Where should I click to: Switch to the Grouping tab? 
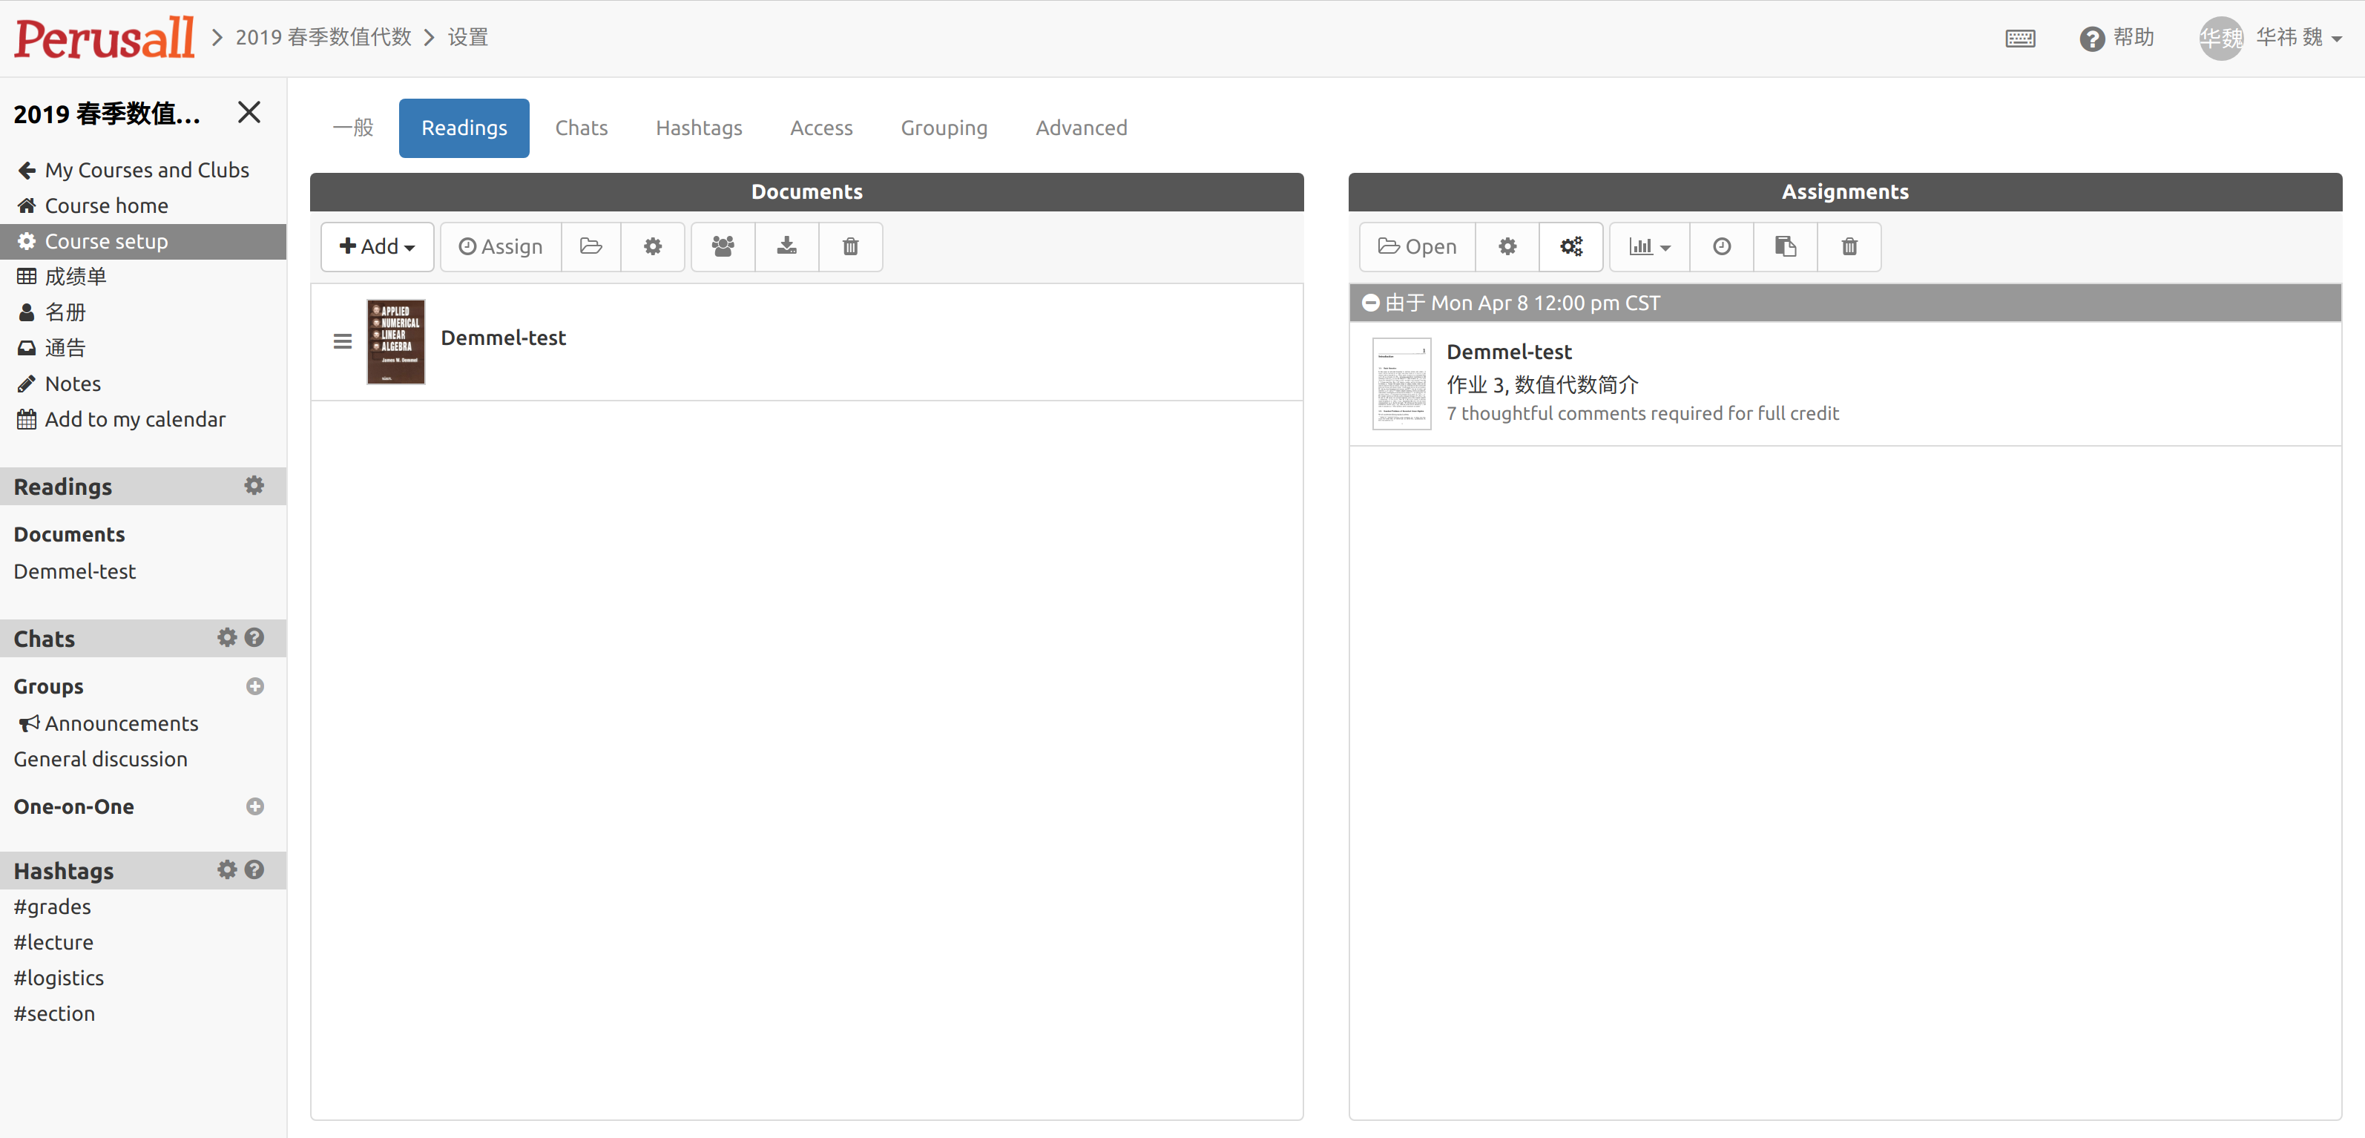[944, 128]
